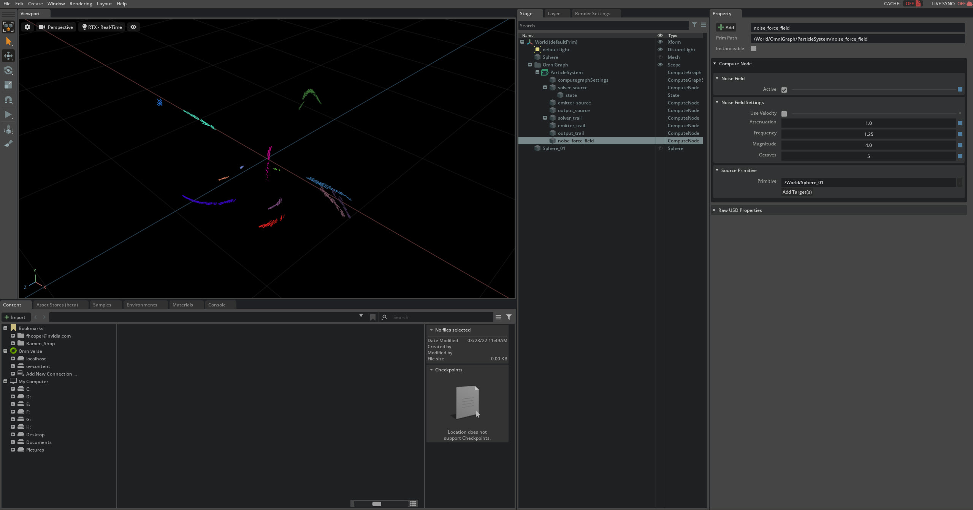
Task: Click the content bookmark icon
Action: [x=373, y=317]
